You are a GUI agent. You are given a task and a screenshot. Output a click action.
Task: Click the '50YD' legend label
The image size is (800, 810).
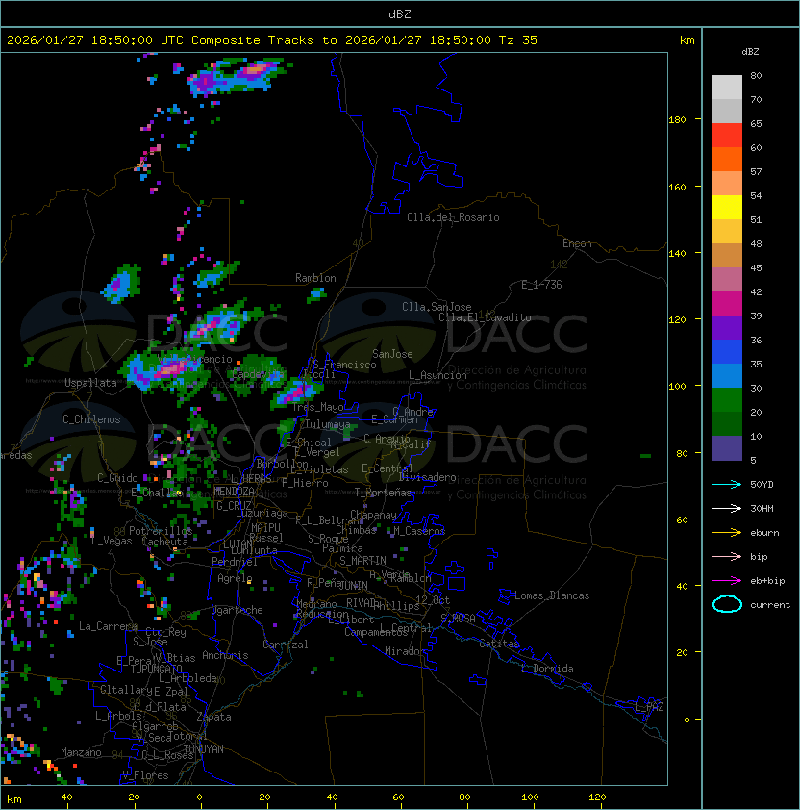pos(762,485)
